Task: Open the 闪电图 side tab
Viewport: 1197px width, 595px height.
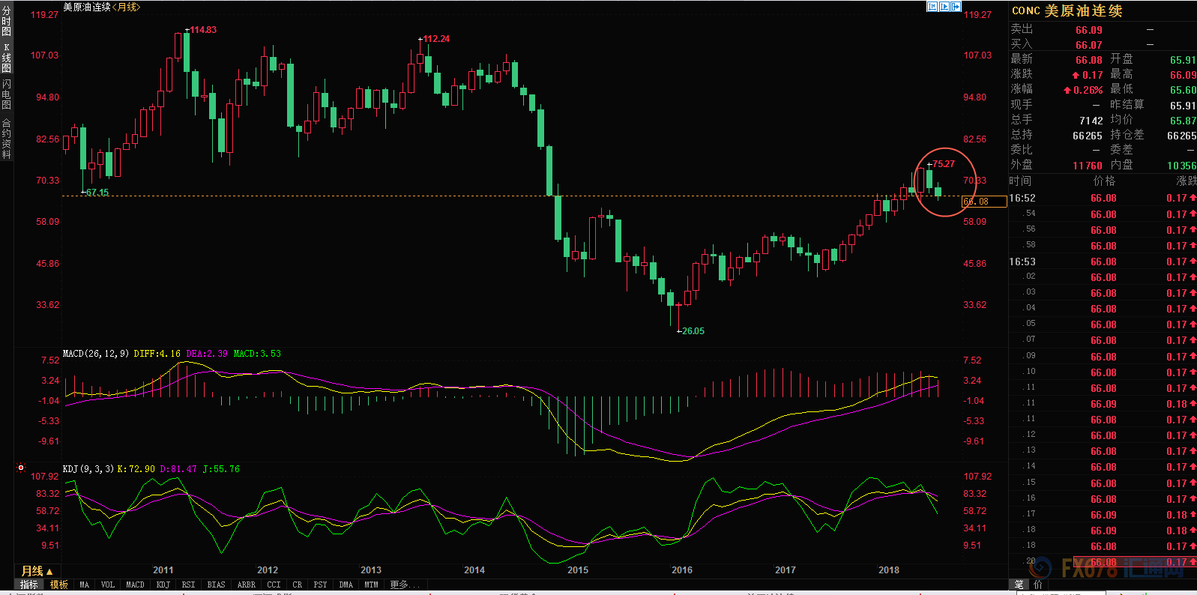Action: [6, 94]
